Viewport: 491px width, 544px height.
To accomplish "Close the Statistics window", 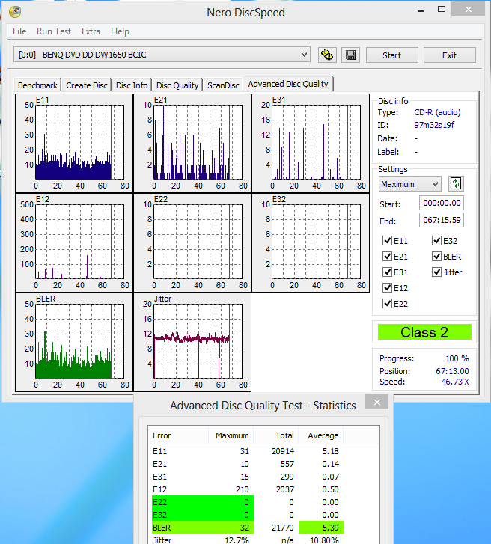I will point(377,402).
